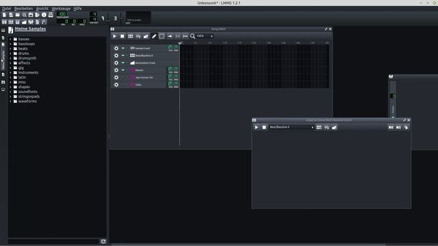This screenshot has height=246, width=438.
Task: Create a new project from the toolbar
Action: click(4, 15)
